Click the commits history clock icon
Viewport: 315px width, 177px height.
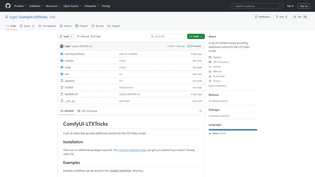click(189, 46)
